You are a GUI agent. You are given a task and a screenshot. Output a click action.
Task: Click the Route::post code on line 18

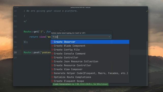[x=37, y=52]
